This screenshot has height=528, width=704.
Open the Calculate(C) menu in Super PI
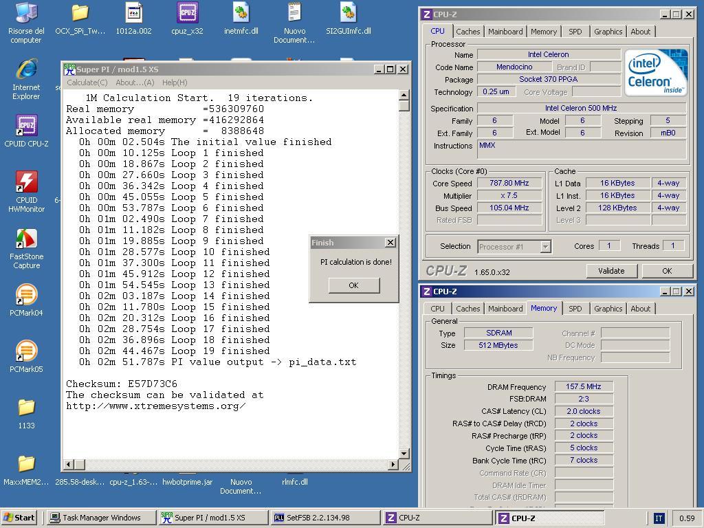pyautogui.click(x=87, y=82)
